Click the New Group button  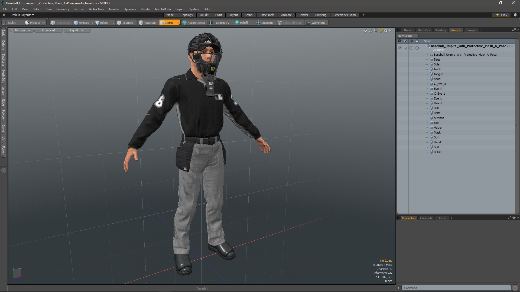407,36
